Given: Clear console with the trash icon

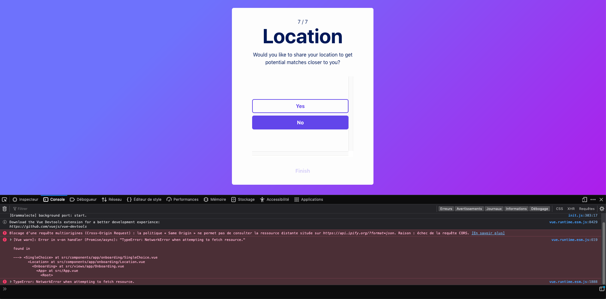Looking at the screenshot, I should [x=4, y=209].
